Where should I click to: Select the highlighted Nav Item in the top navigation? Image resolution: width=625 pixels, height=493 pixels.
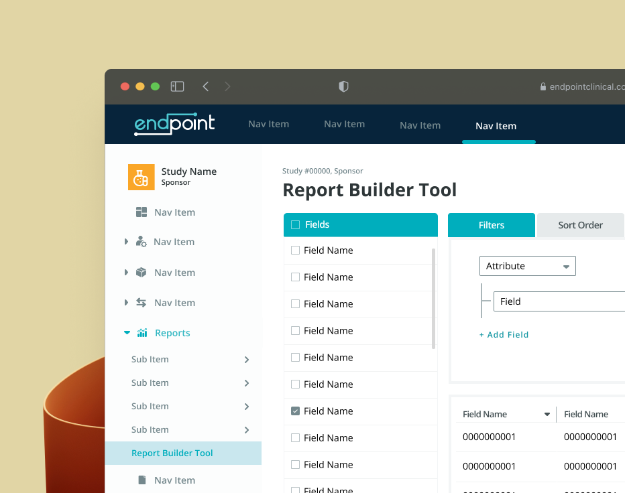click(x=496, y=126)
